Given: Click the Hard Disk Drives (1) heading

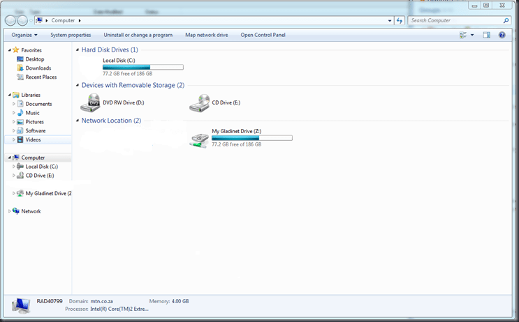Looking at the screenshot, I should click(110, 50).
